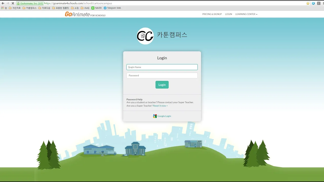Open the study bookmark folder

coord(85,8)
